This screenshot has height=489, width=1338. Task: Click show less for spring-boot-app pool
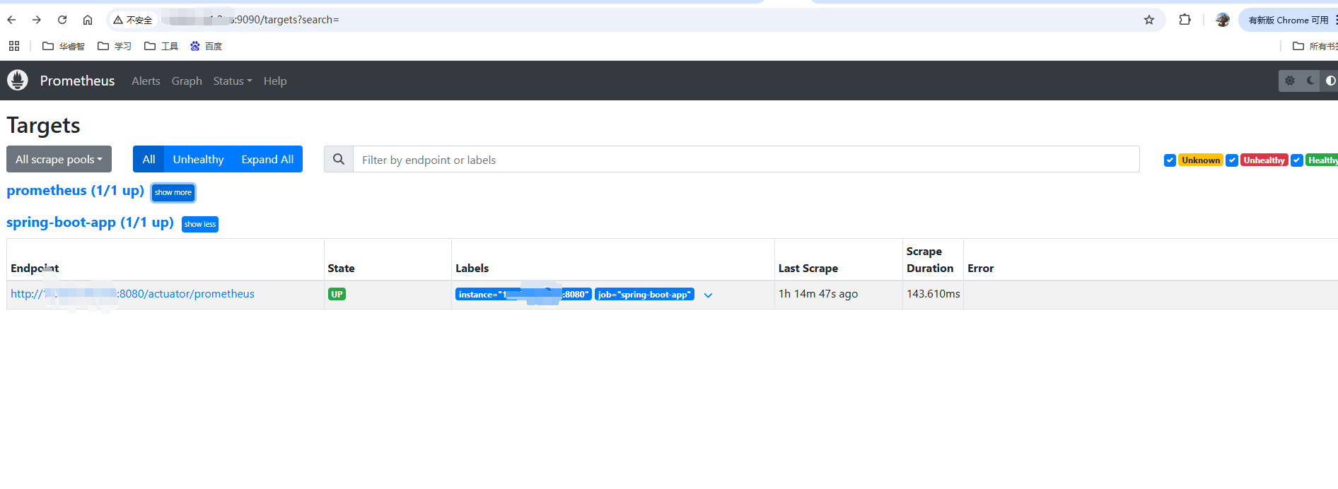(x=200, y=224)
